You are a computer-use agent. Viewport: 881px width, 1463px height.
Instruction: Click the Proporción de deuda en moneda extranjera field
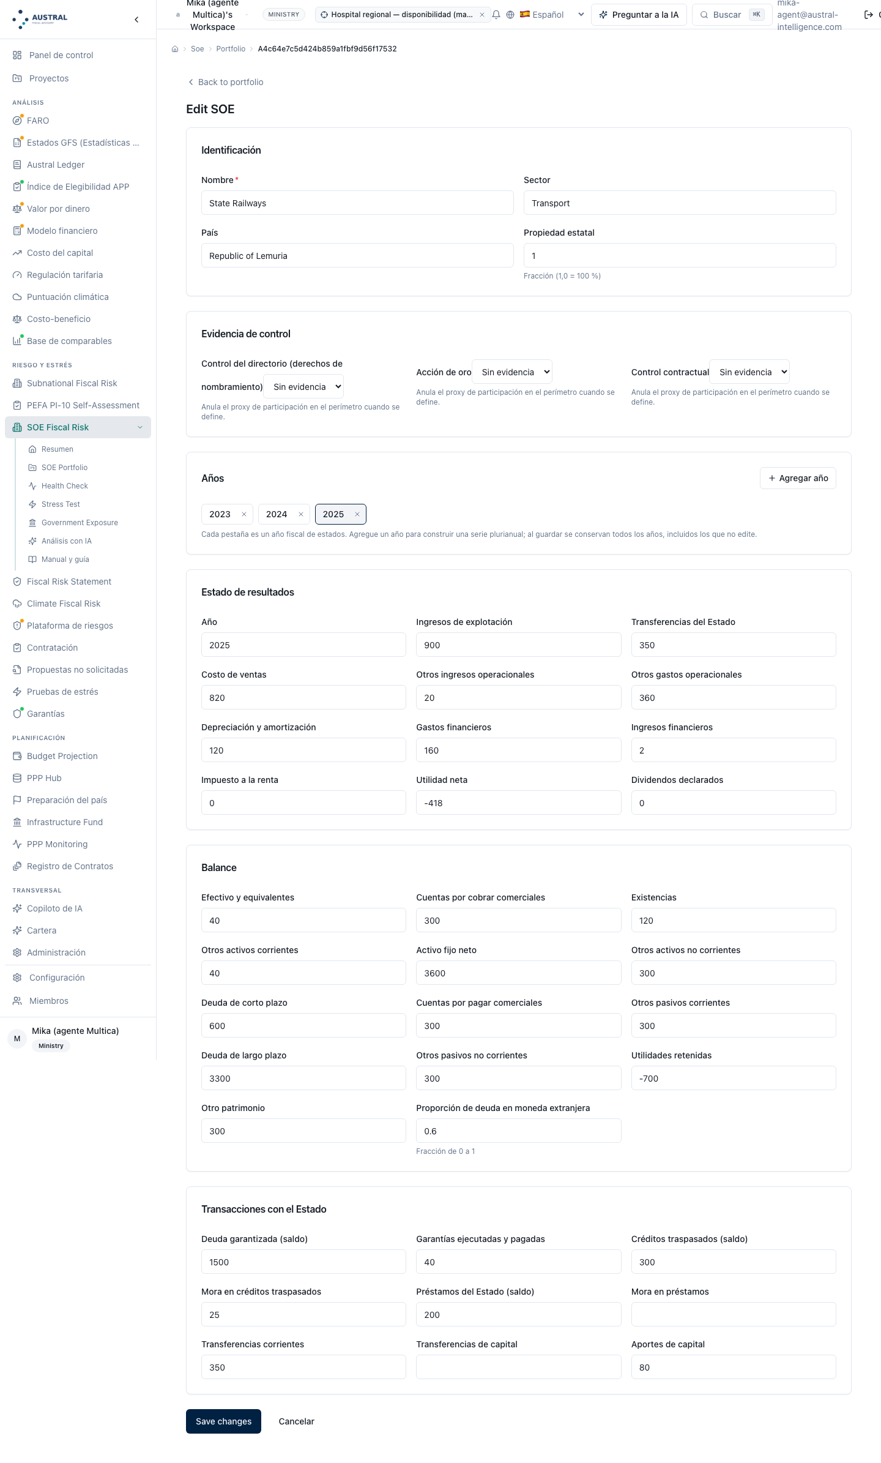pyautogui.click(x=519, y=1131)
